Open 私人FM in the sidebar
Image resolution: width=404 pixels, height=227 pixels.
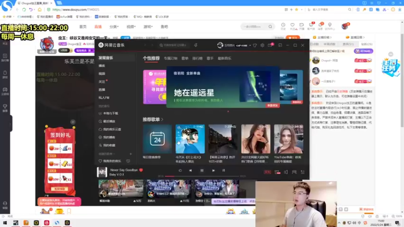(x=104, y=97)
